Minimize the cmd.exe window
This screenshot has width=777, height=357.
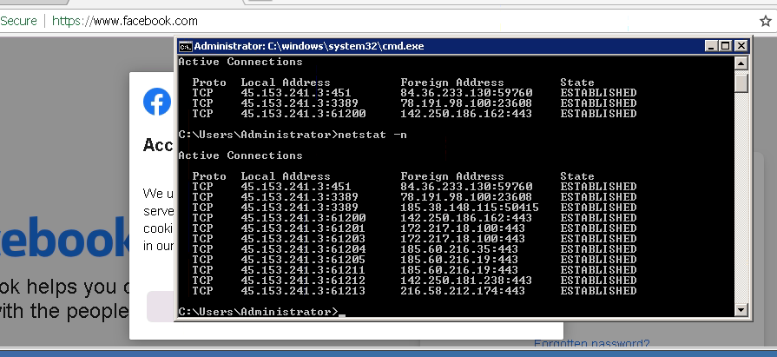point(712,46)
